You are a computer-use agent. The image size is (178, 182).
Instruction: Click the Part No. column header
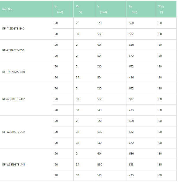[7, 9]
